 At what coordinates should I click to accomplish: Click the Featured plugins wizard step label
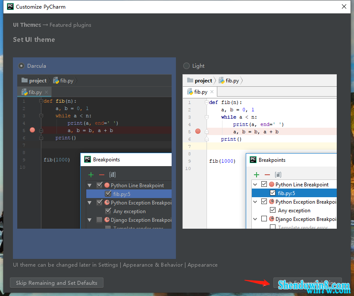[x=70, y=25]
